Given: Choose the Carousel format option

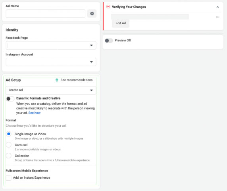Looking at the screenshot, I should [9, 145].
